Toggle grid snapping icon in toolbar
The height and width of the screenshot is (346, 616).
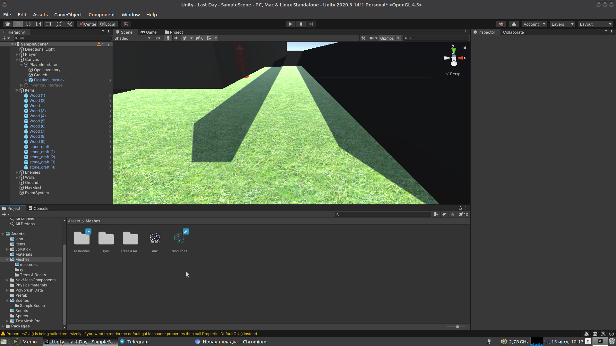coord(126,24)
